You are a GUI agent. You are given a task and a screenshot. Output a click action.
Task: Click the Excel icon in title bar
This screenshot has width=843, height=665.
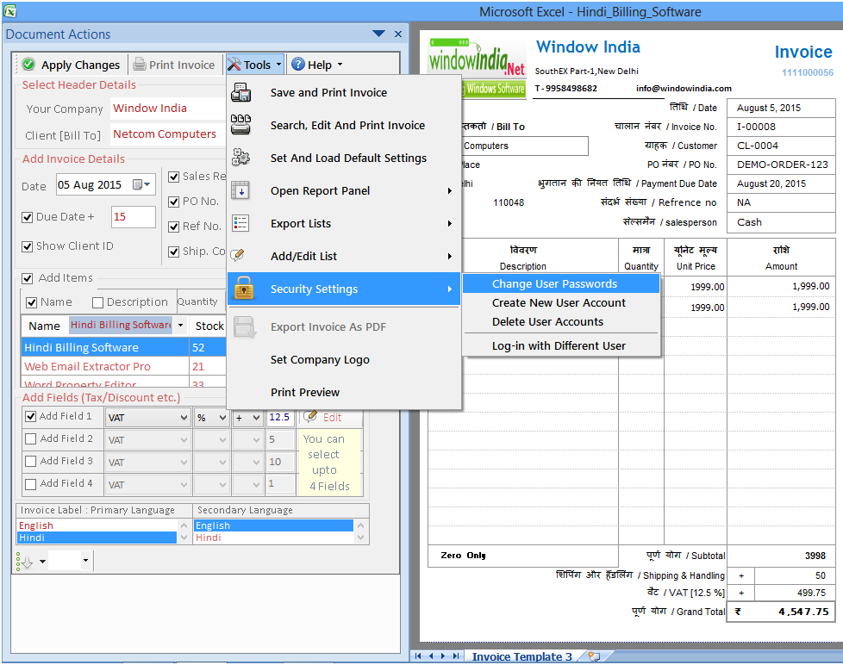click(9, 10)
